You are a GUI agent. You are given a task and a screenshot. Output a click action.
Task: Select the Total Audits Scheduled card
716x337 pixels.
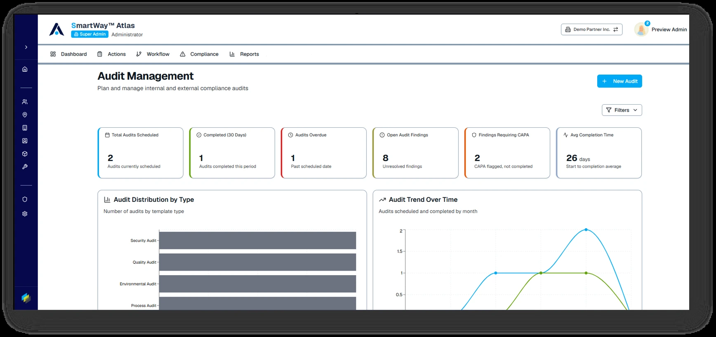click(140, 153)
